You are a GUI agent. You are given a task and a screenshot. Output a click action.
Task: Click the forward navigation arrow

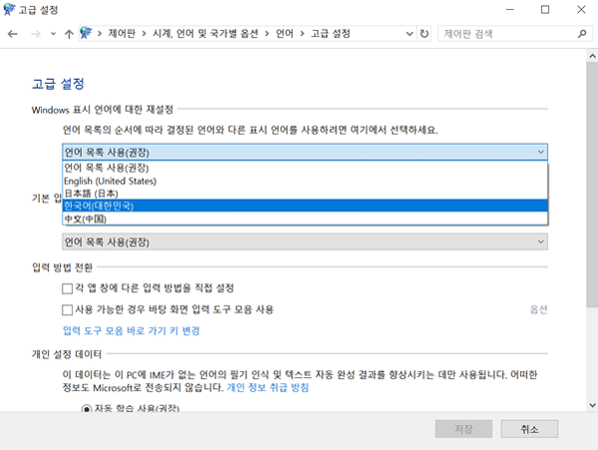tap(36, 34)
